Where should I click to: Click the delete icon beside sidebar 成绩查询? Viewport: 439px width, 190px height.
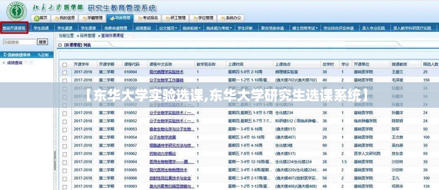31,63
